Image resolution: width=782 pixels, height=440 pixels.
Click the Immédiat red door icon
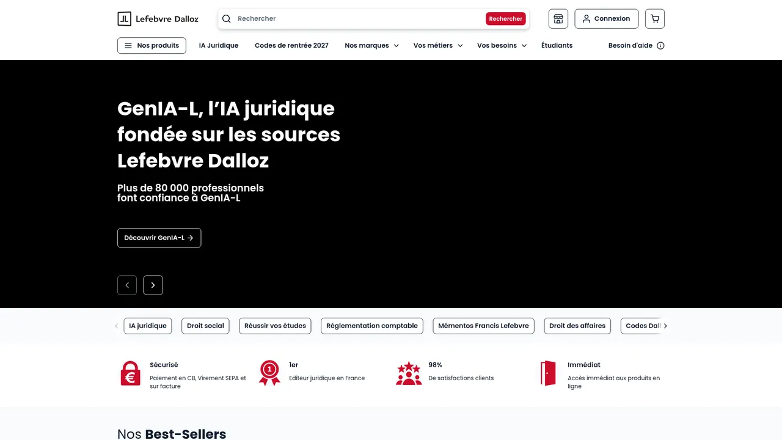[x=548, y=373]
